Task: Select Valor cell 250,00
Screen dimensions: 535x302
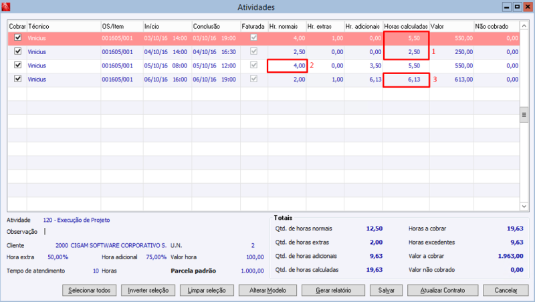Action: 463,52
